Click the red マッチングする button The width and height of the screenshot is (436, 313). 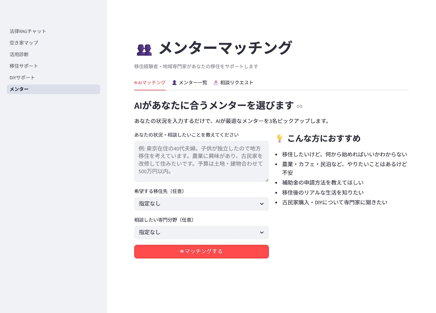[x=201, y=251]
